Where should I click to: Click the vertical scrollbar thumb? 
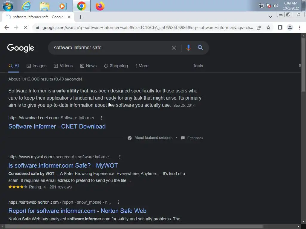click(x=304, y=64)
